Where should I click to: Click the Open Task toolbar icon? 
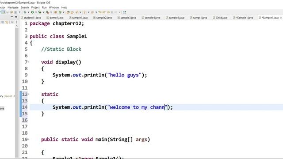coord(72,12)
